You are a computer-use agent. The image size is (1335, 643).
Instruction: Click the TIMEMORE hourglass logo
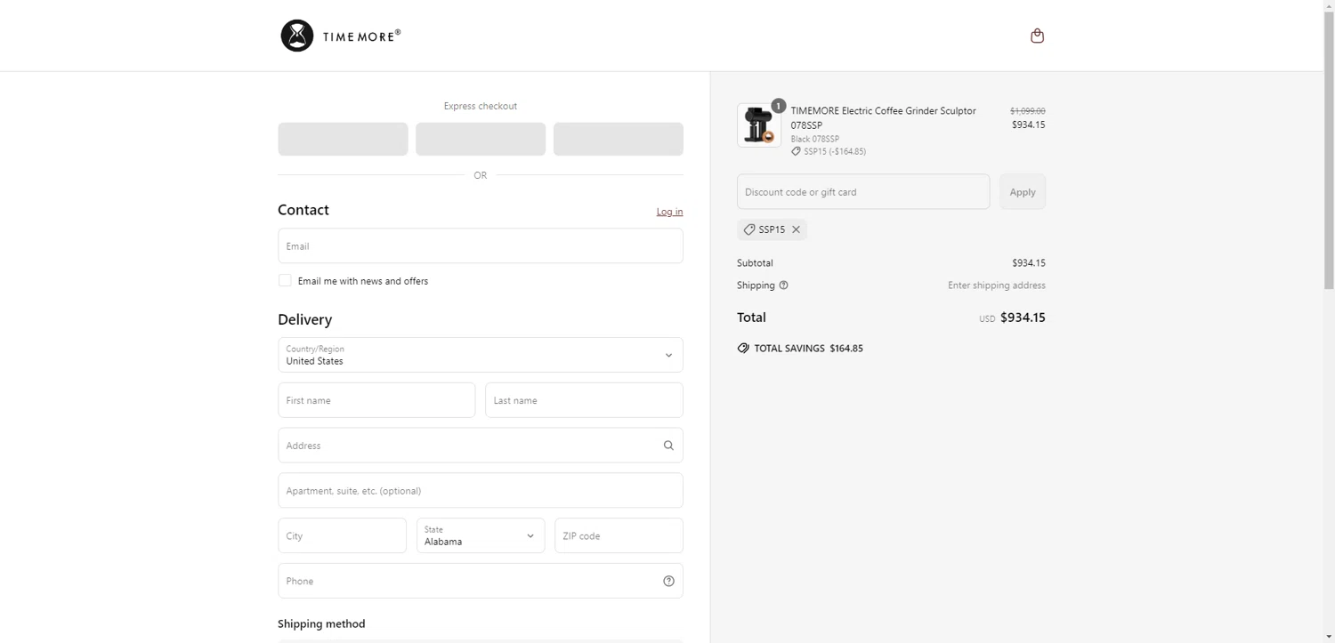297,36
